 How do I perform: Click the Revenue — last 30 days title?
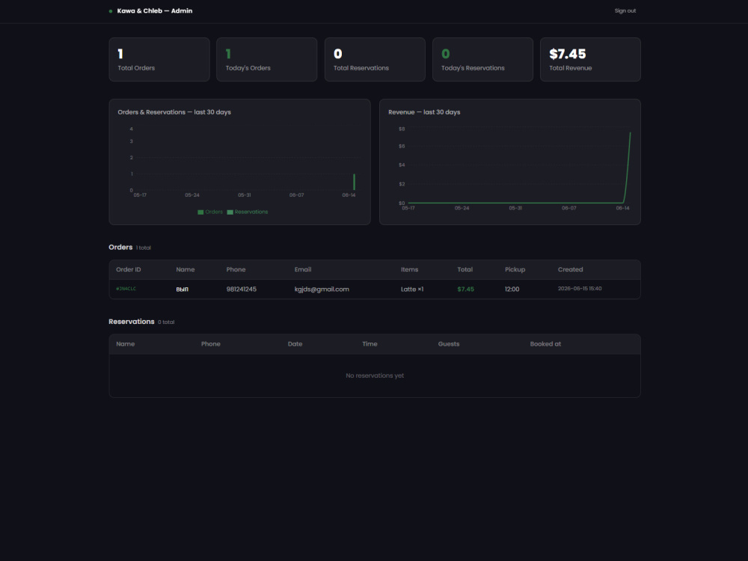[424, 112]
